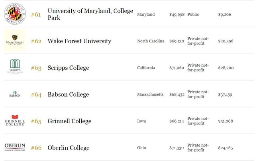Select the Oberlin College logo
This screenshot has height=161, width=259.
(x=15, y=147)
